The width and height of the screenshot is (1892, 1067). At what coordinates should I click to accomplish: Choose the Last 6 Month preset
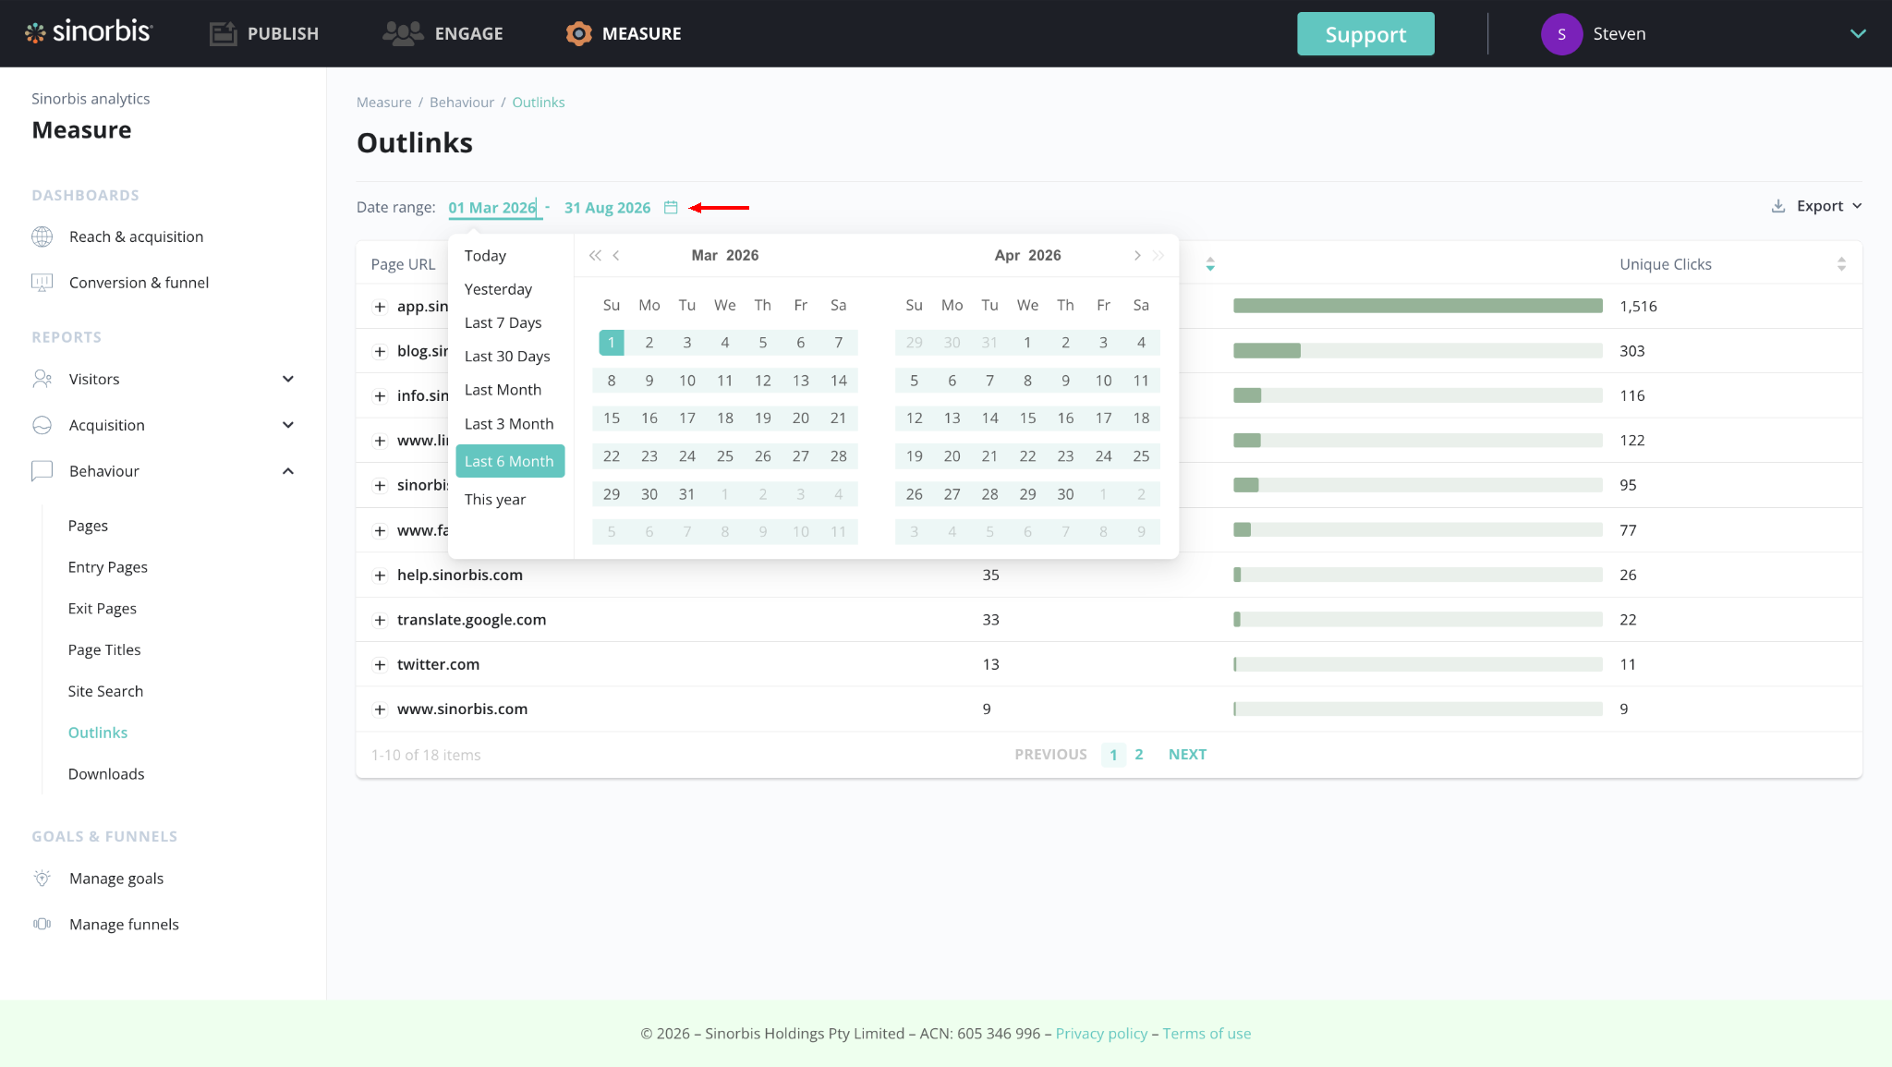coord(510,461)
